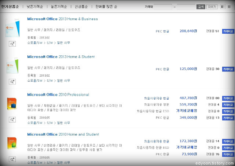The image size is (235, 166).
Task: Click the 125,000원 price
Action: tap(188, 69)
